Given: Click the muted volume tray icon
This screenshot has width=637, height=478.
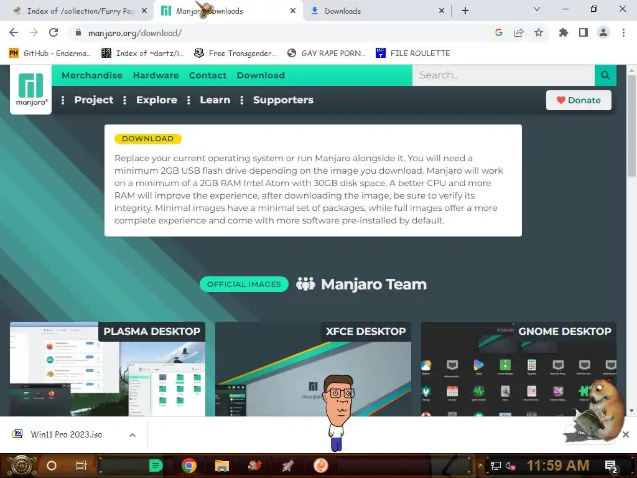Looking at the screenshot, I should pos(510,466).
